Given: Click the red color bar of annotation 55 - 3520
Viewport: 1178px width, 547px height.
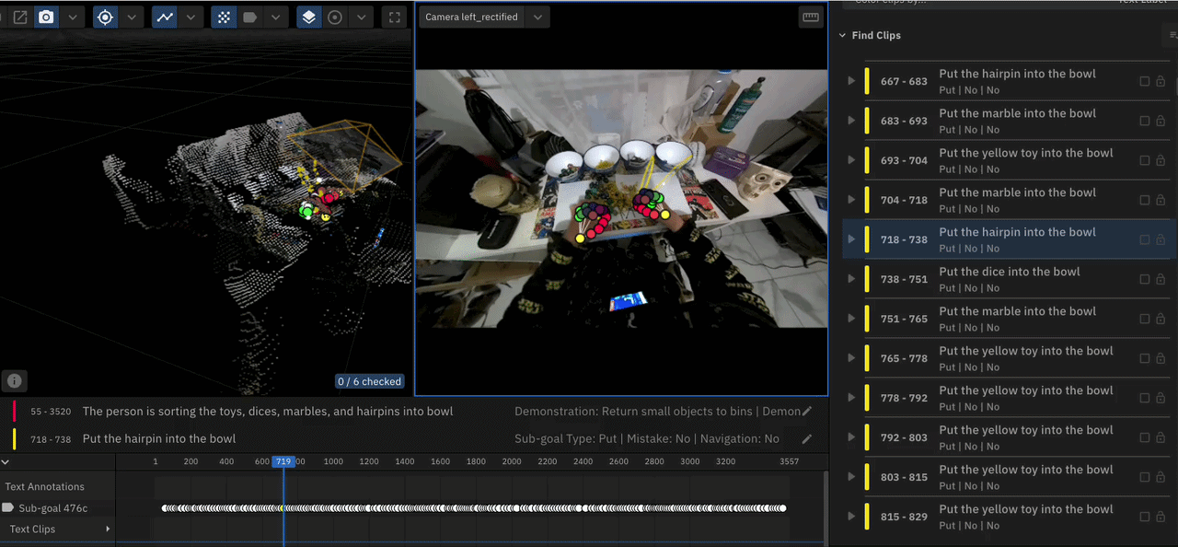Looking at the screenshot, I should click(15, 412).
